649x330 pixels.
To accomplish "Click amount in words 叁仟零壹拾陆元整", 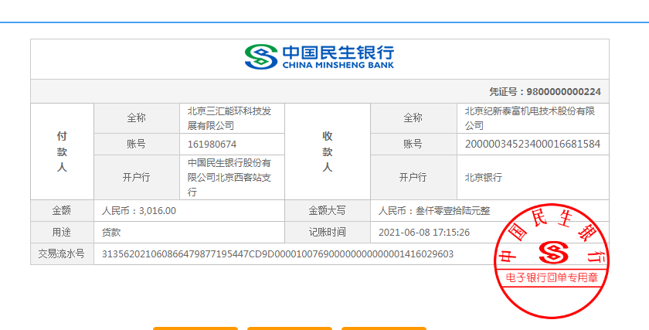I will (x=453, y=211).
